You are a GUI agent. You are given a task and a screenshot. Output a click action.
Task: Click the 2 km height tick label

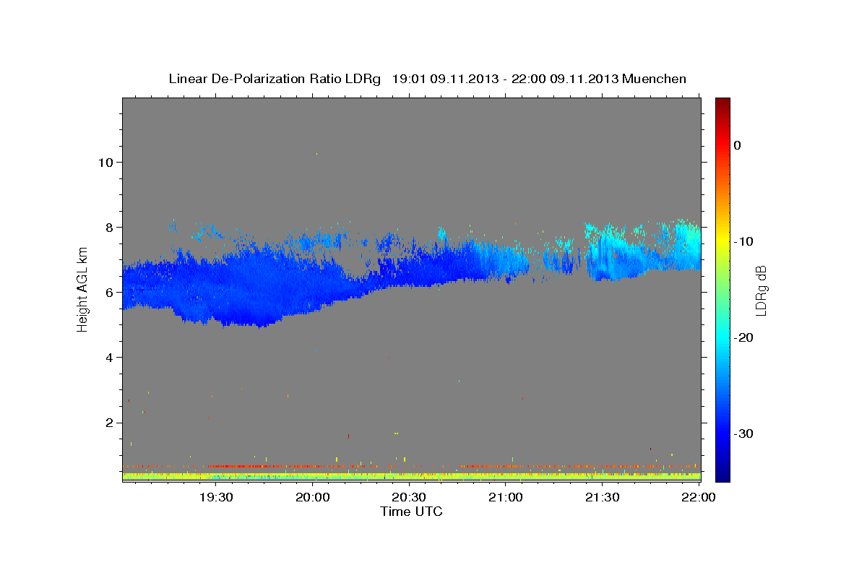click(x=108, y=422)
